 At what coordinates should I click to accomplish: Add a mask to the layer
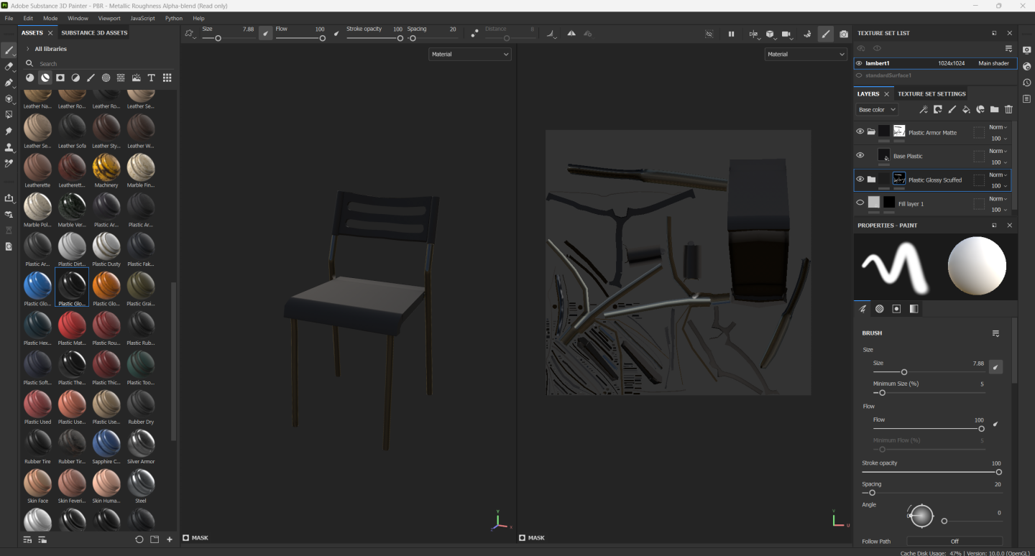(x=938, y=109)
